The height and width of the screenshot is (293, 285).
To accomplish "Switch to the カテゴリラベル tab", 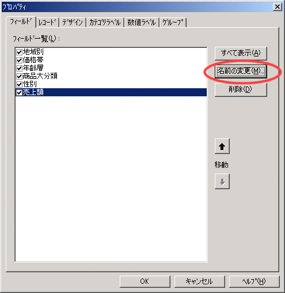I will pos(105,22).
